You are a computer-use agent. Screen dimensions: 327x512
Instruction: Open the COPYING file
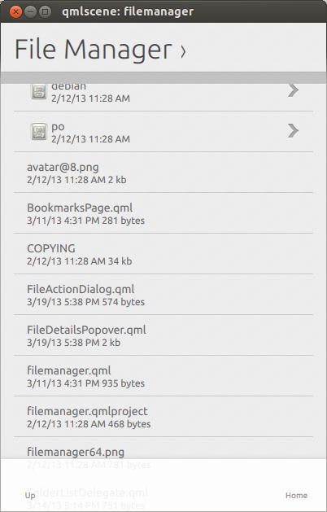click(x=163, y=254)
